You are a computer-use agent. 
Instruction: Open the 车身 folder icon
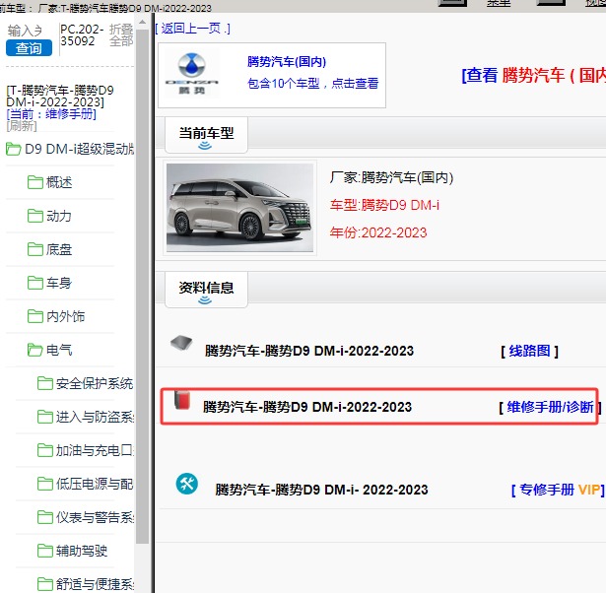(x=35, y=283)
